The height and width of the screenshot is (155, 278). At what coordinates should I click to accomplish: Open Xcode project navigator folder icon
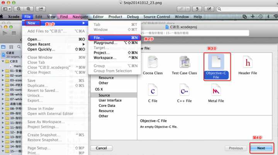click(x=3, y=47)
